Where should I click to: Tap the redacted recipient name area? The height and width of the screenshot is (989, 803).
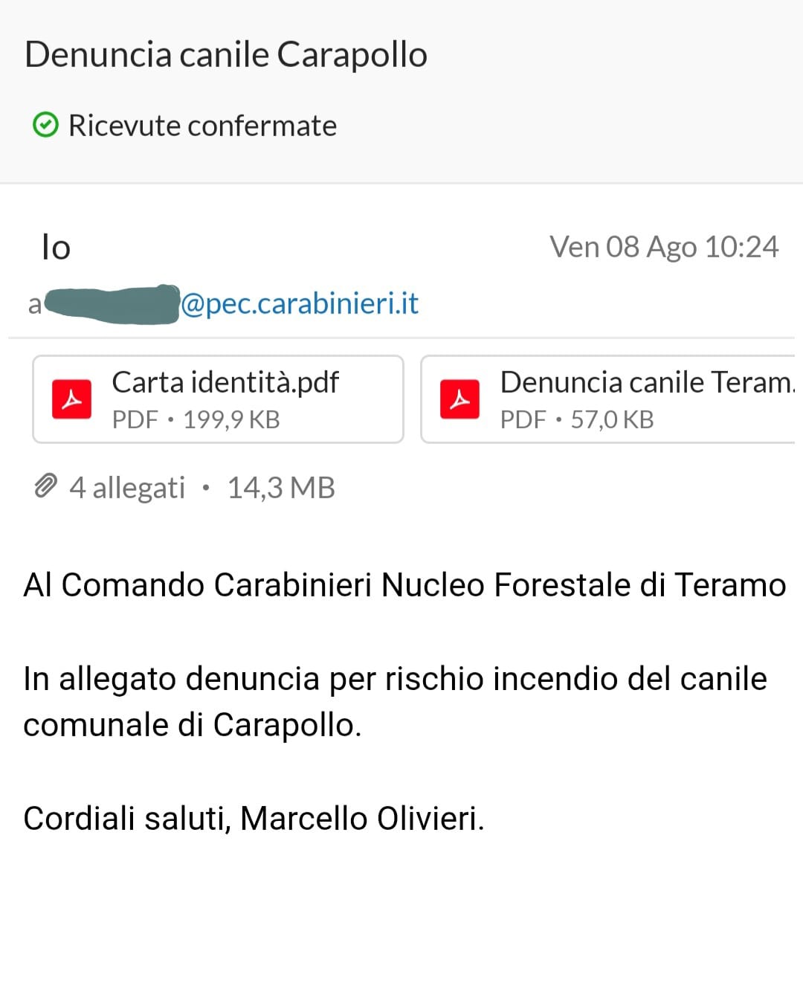pos(112,304)
